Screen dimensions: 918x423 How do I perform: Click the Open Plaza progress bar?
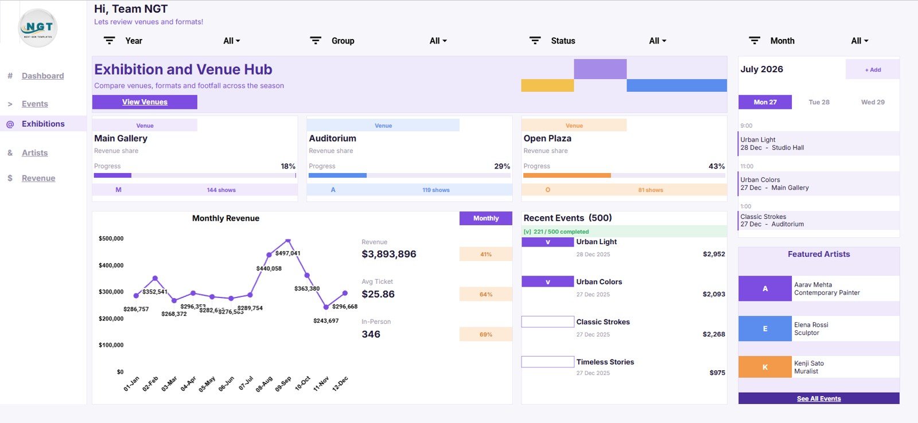624,175
